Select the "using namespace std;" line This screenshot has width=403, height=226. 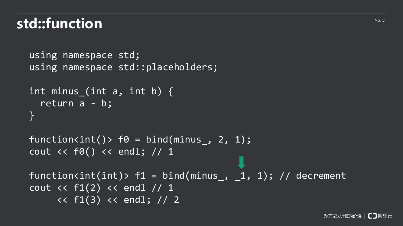click(x=84, y=55)
